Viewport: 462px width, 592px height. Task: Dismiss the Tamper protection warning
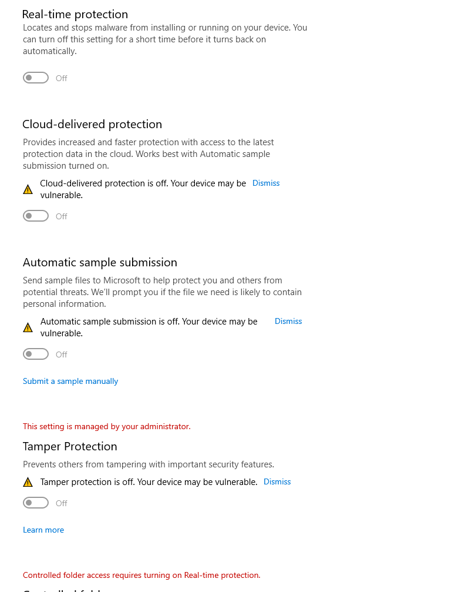[x=277, y=481]
